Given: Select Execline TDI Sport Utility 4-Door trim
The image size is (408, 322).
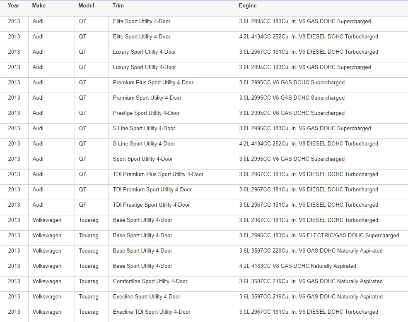Looking at the screenshot, I should coord(172,315).
